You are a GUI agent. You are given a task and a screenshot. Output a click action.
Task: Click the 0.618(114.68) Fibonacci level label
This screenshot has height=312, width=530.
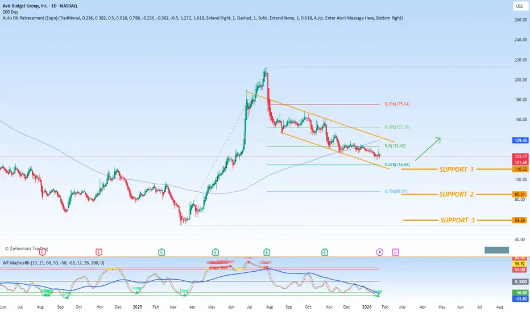coord(397,165)
